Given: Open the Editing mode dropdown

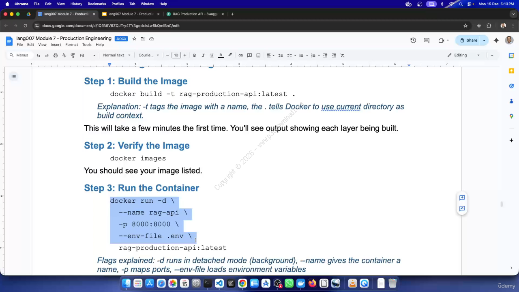Looking at the screenshot, I should (x=463, y=55).
